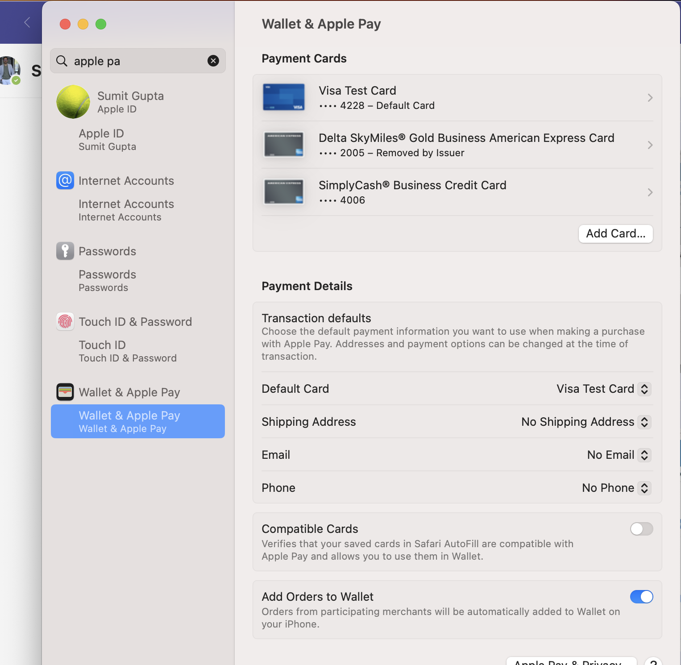Click the Wallet & Apple Pay title
Viewport: 681px width, 665px height.
[321, 24]
